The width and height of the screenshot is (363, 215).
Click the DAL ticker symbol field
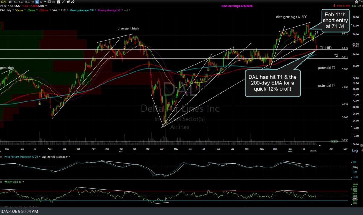click(4, 2)
